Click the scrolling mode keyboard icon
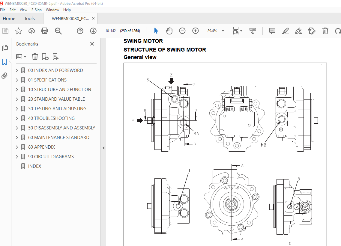The image size is (341, 246). 253,31
